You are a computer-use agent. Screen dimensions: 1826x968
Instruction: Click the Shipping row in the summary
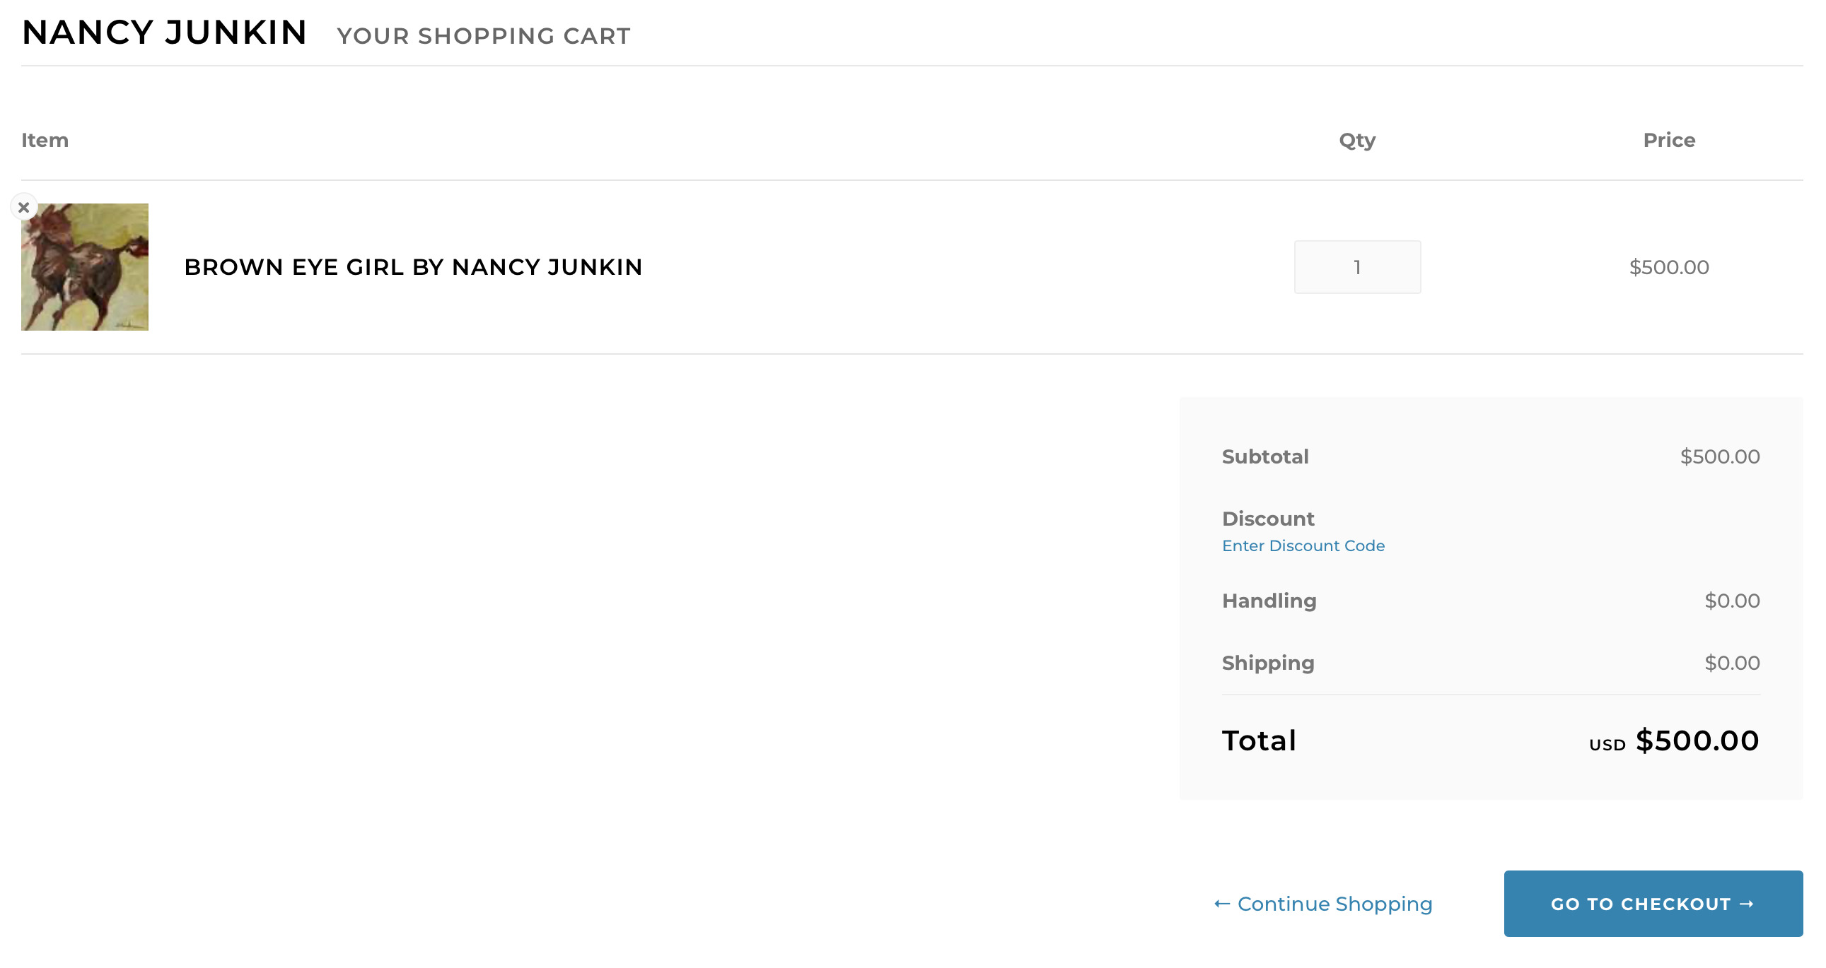(1267, 662)
